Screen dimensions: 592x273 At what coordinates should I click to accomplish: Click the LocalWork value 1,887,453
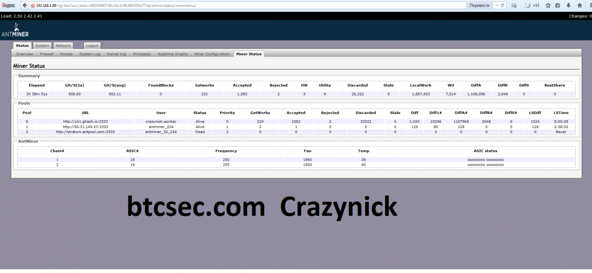(x=420, y=94)
